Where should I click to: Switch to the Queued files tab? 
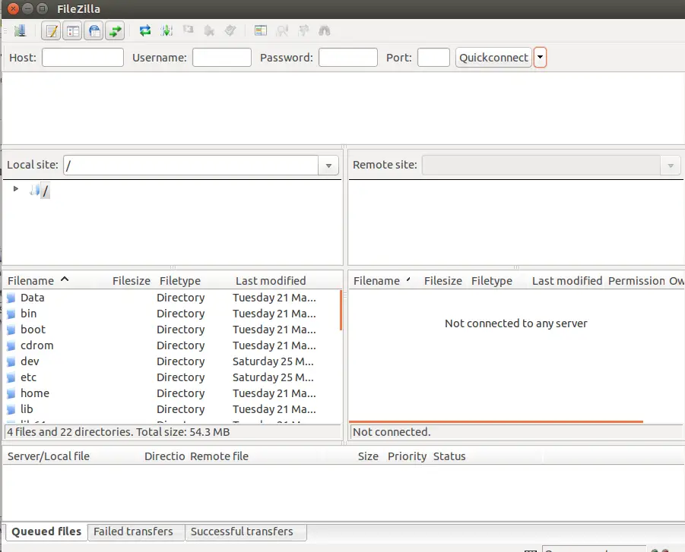coord(46,531)
